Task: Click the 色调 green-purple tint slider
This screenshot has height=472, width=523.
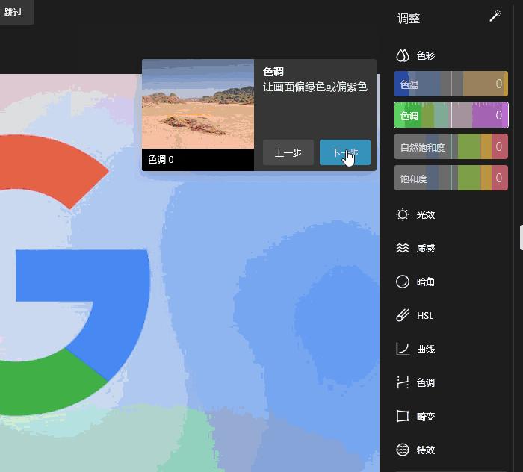Action: pos(451,115)
